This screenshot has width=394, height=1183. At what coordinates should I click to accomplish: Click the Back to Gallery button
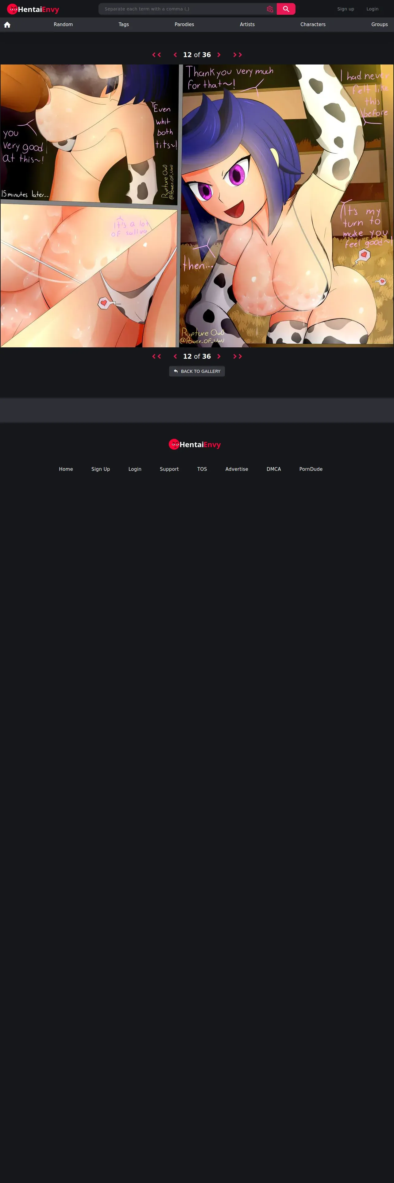click(x=197, y=371)
